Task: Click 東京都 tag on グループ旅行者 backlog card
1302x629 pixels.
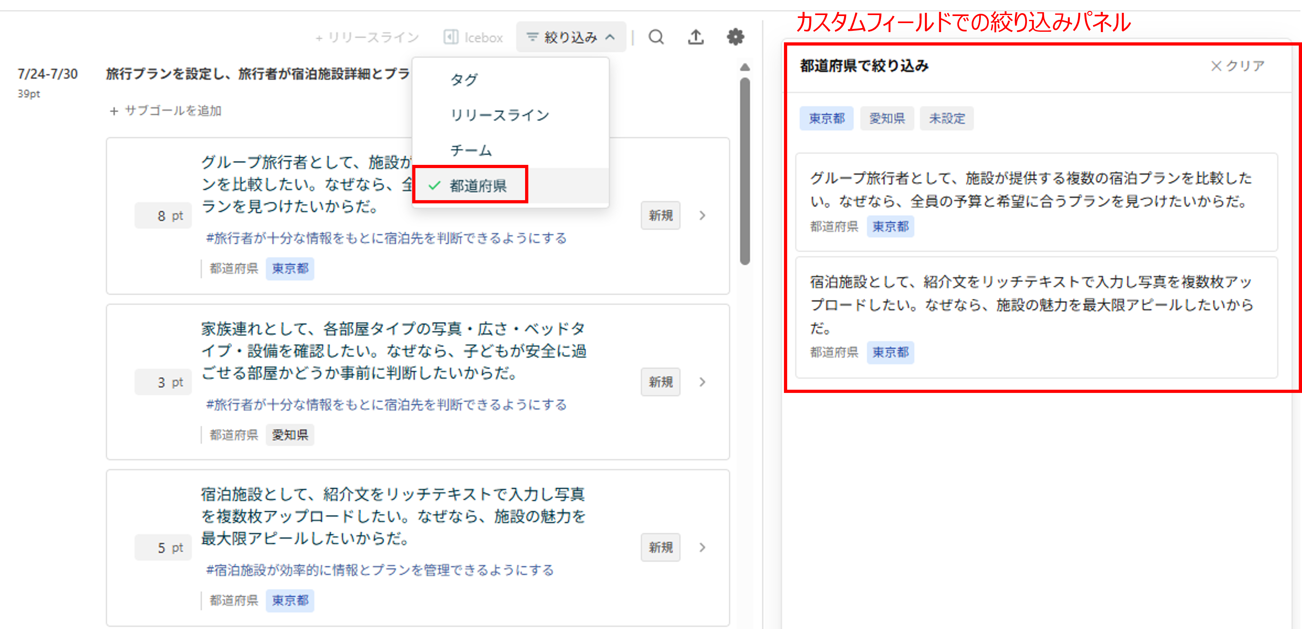Action: coord(290,268)
